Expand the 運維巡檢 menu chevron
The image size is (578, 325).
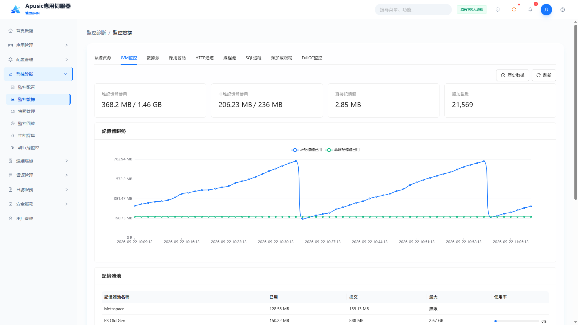point(67,161)
